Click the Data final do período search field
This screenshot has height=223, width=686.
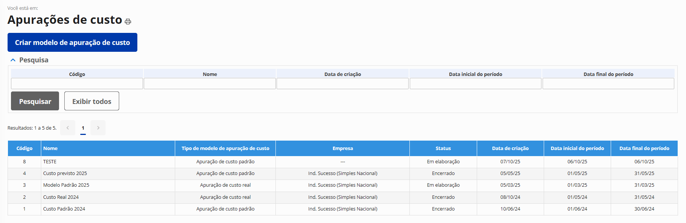coord(608,84)
